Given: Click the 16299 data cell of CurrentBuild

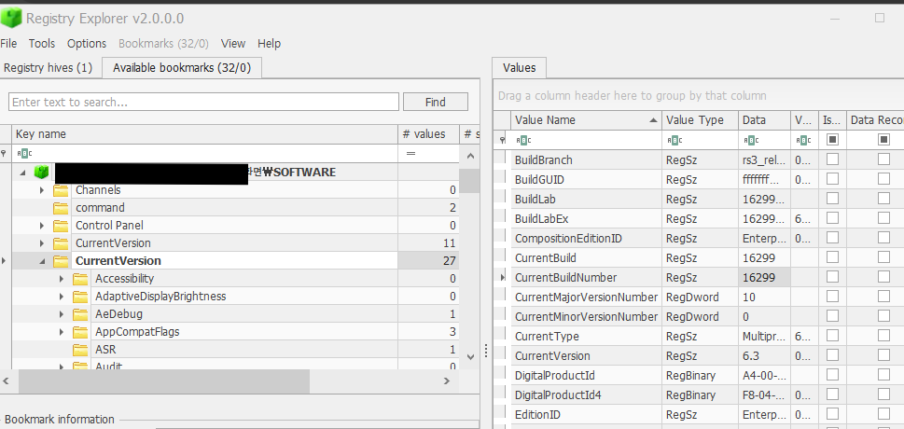Looking at the screenshot, I should click(764, 257).
